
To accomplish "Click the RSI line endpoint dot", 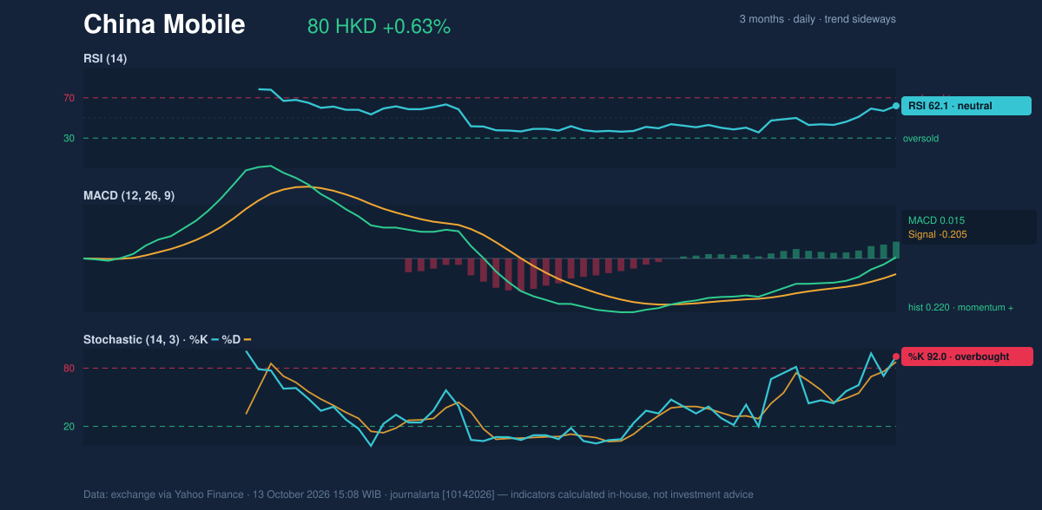I will point(896,106).
